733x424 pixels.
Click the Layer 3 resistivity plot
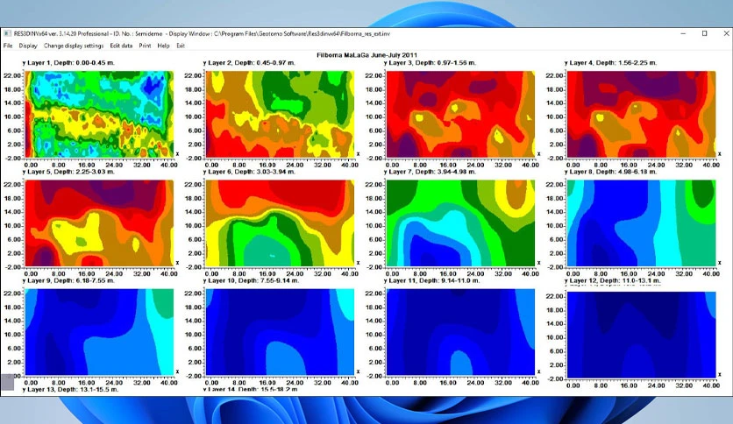(460, 114)
